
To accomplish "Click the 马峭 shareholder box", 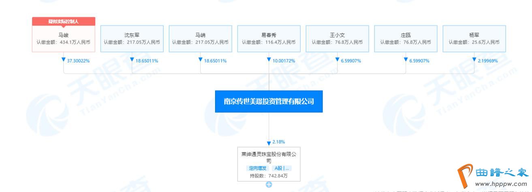I will [200, 39].
